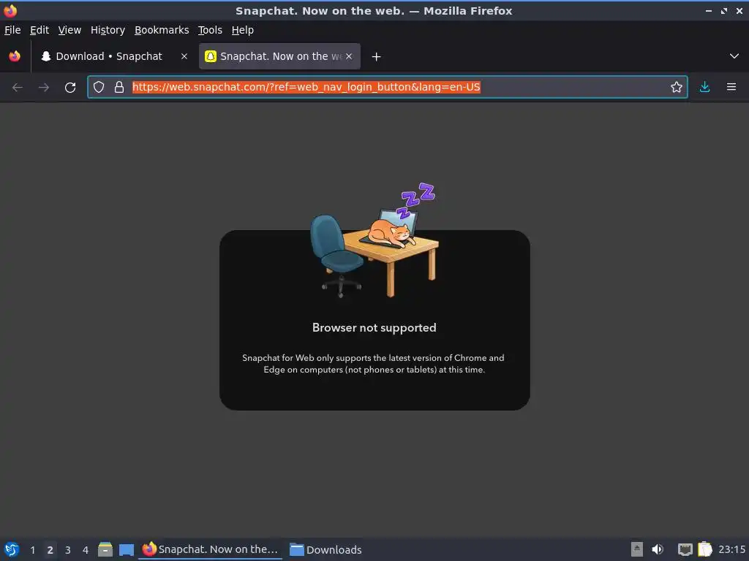The image size is (749, 561).
Task: Click the 23:15 clock
Action: click(731, 549)
